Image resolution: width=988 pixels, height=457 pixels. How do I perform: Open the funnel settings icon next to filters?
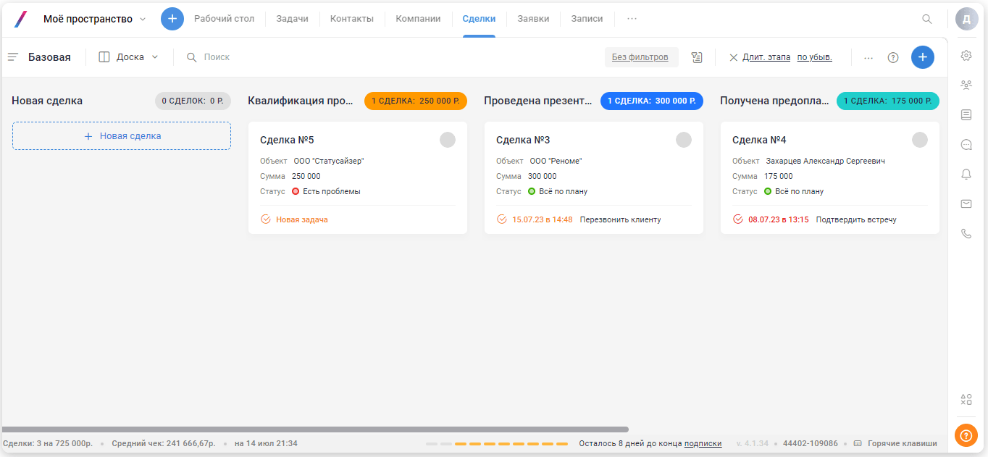tap(696, 56)
